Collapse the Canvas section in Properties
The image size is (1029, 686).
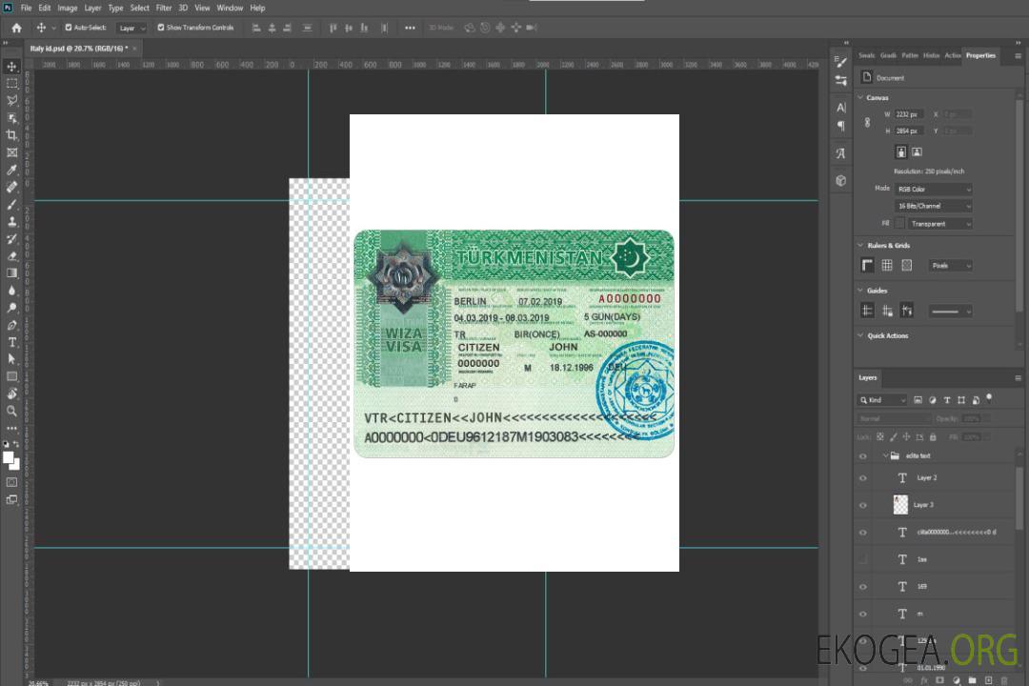click(860, 97)
